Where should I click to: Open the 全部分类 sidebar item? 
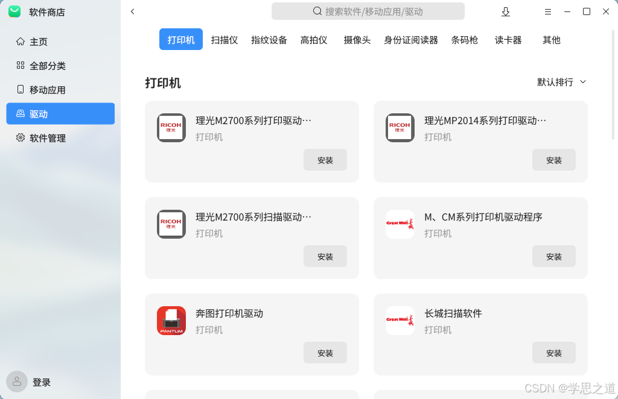pyautogui.click(x=60, y=65)
